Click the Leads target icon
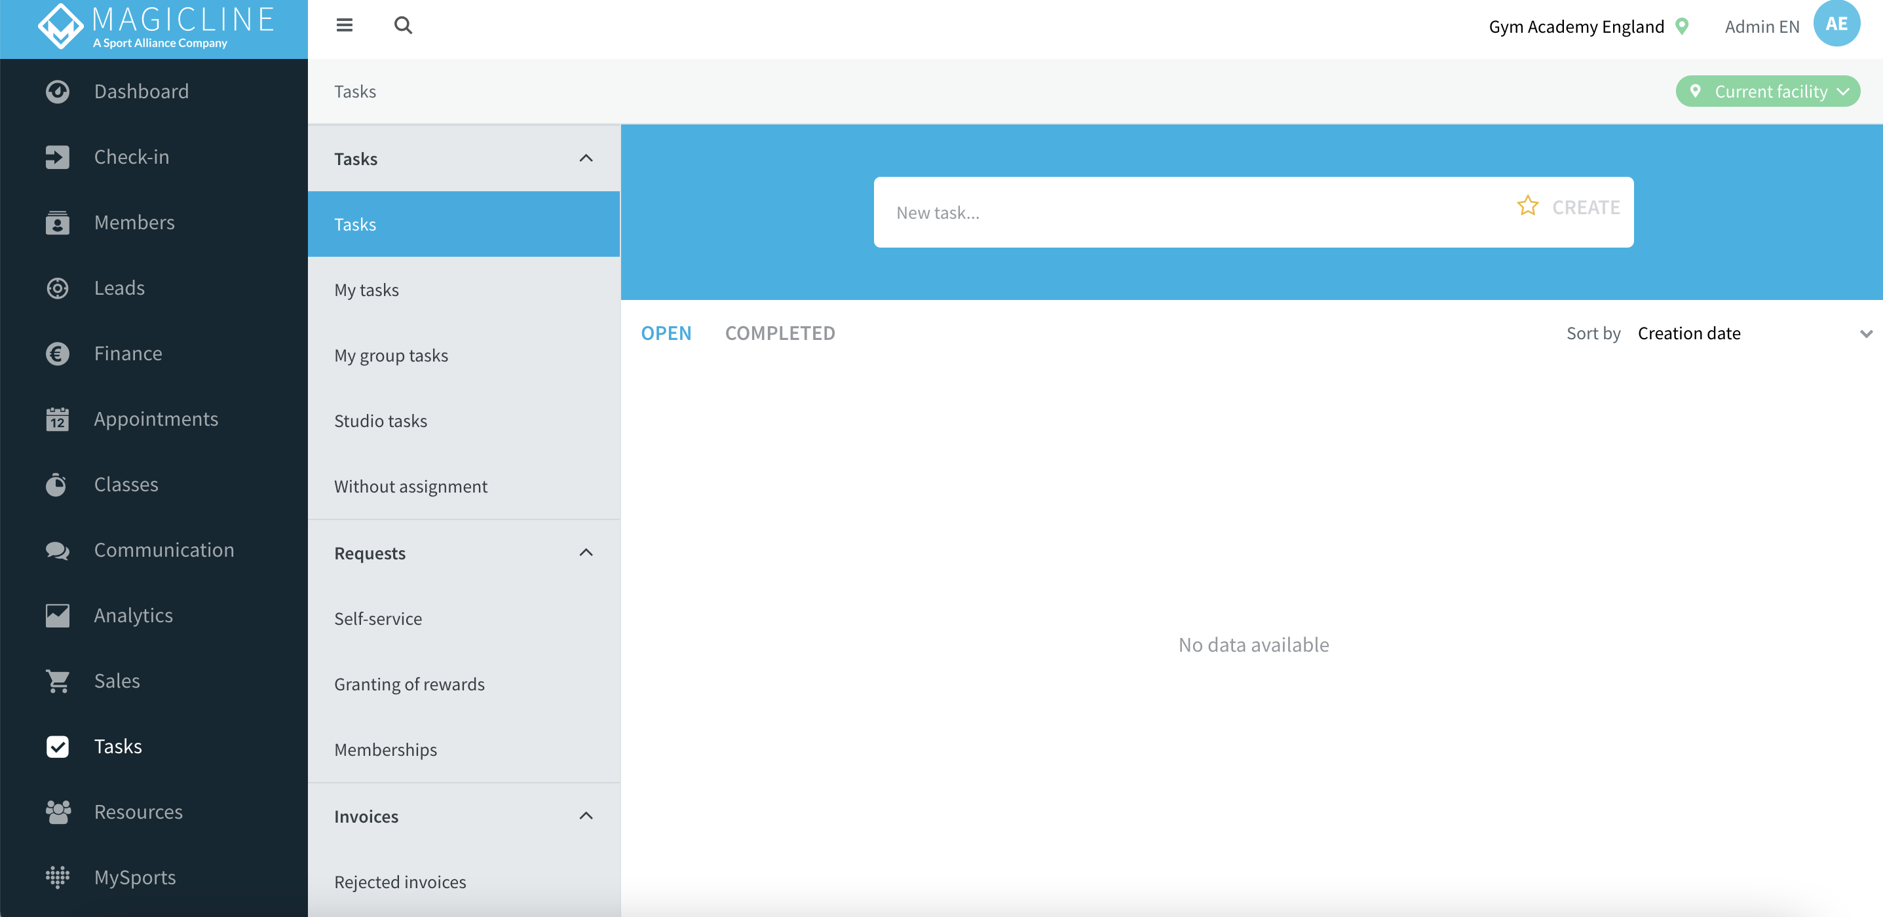The width and height of the screenshot is (1883, 917). click(57, 288)
